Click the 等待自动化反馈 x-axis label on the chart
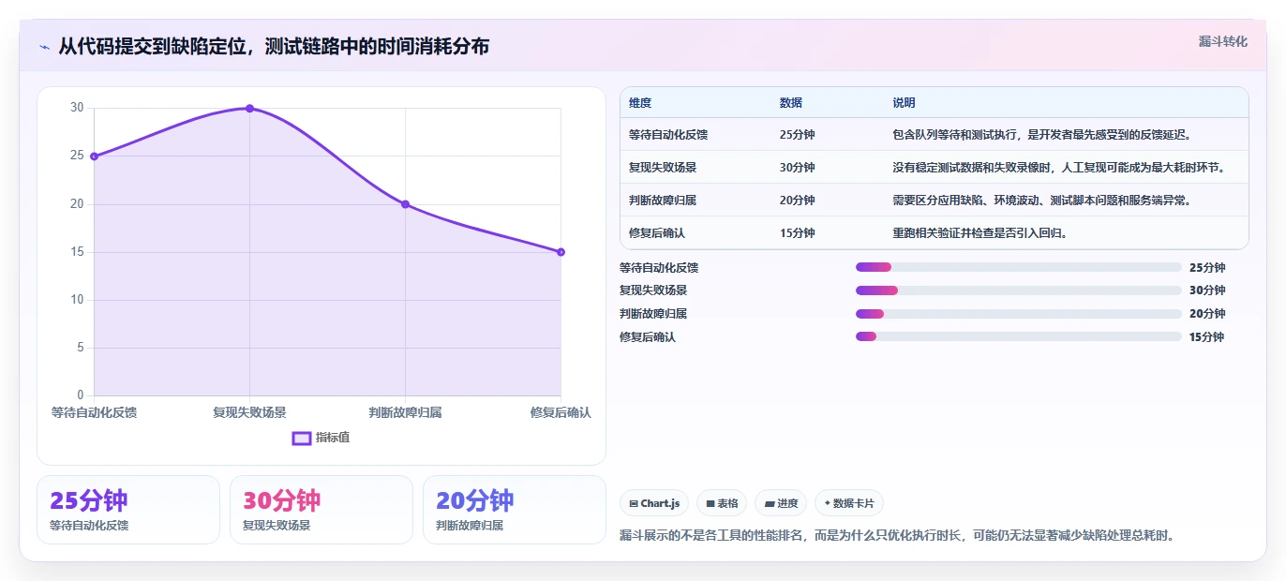The height and width of the screenshot is (581, 1286). pyautogui.click(x=94, y=412)
